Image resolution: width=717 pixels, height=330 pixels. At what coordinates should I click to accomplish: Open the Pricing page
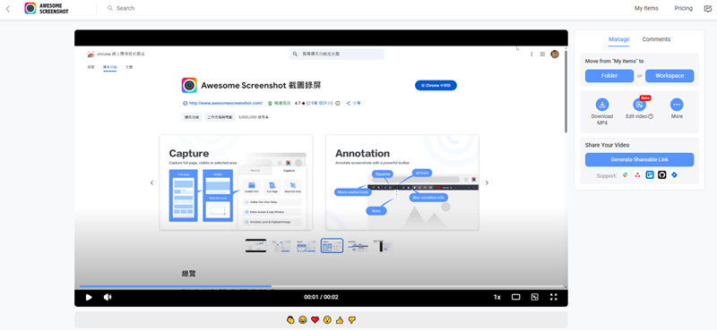(683, 8)
